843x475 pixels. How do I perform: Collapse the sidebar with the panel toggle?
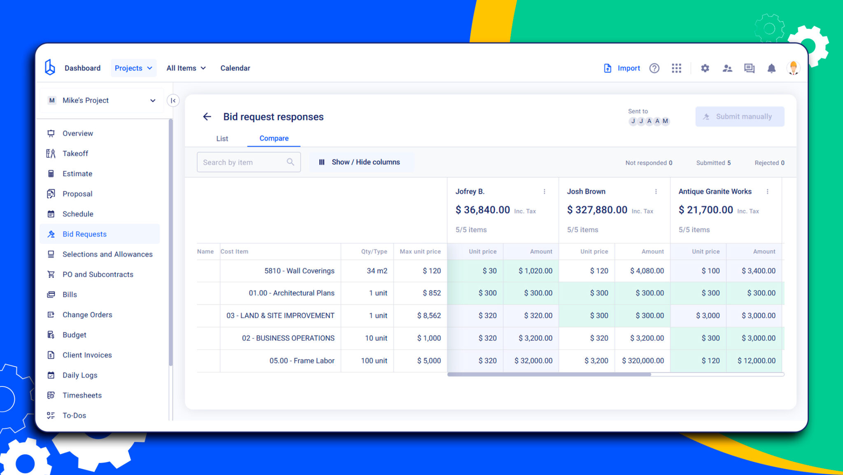point(173,101)
